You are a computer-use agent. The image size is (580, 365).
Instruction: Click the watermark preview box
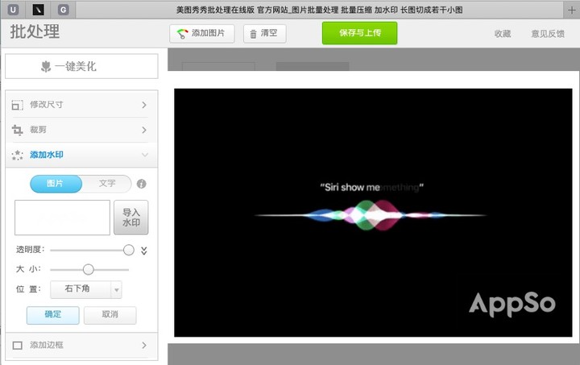coord(62,218)
